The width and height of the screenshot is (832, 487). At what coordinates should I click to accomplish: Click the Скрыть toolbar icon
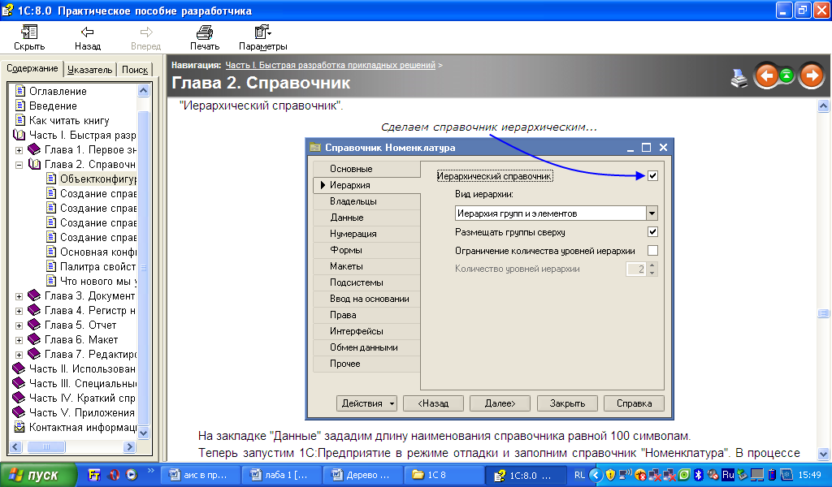(29, 32)
